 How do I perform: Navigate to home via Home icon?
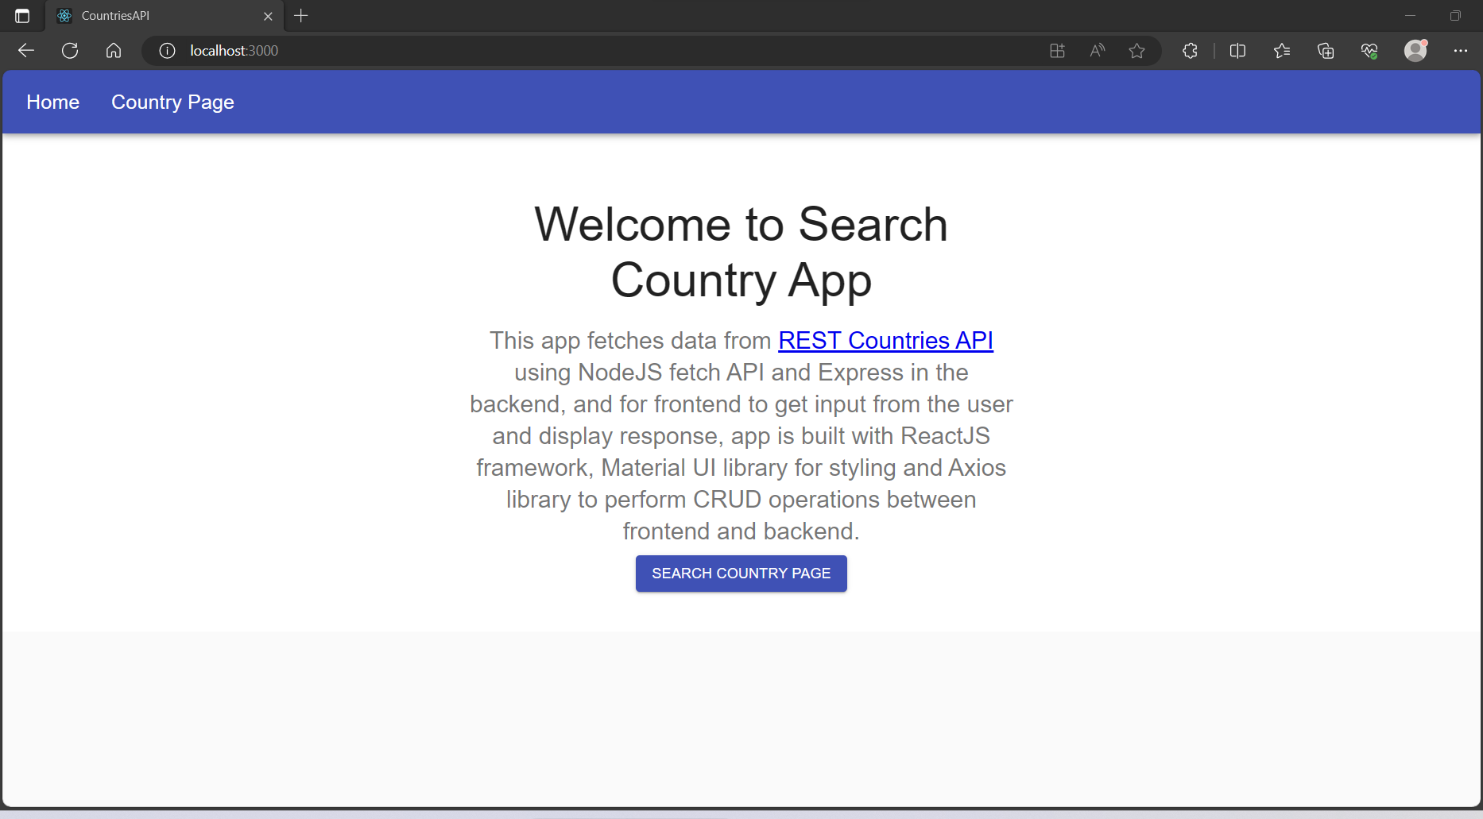pyautogui.click(x=113, y=50)
